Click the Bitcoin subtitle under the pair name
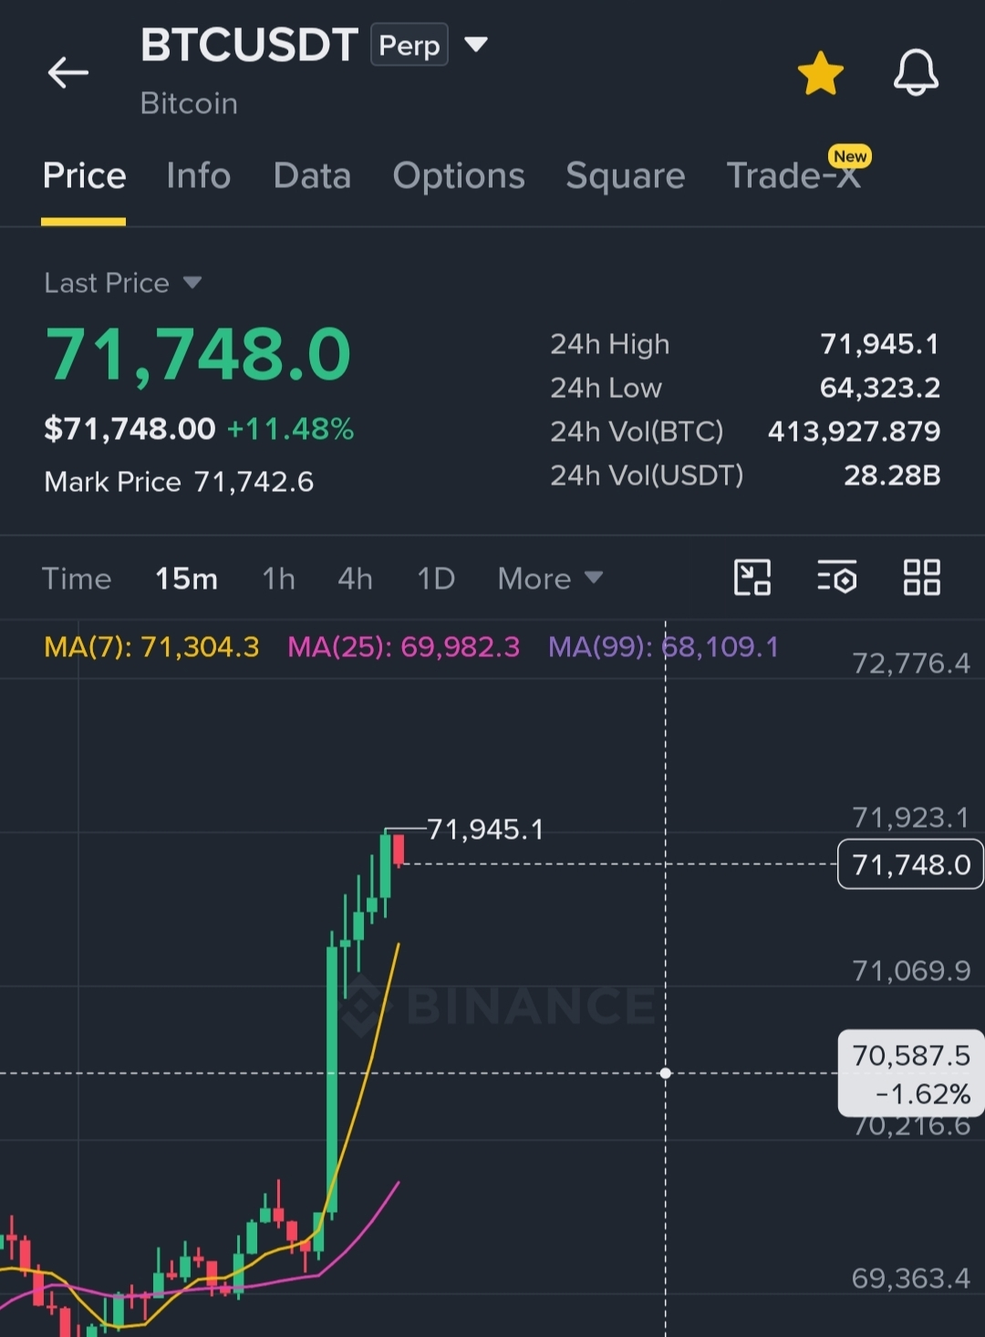 (189, 103)
